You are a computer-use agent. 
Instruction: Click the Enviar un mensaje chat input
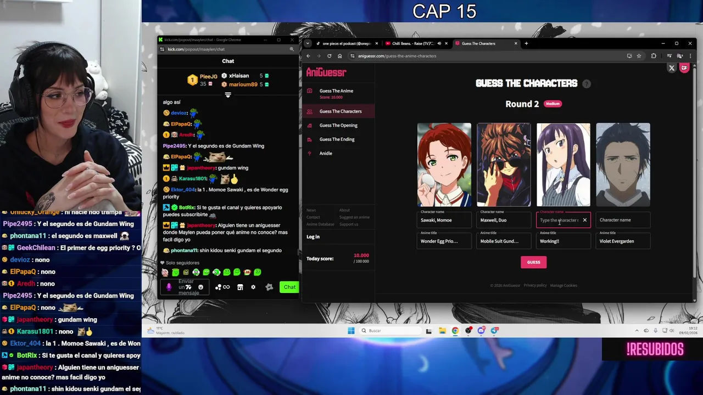coord(184,287)
